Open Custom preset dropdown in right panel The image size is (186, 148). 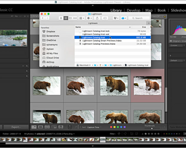coord(177,46)
